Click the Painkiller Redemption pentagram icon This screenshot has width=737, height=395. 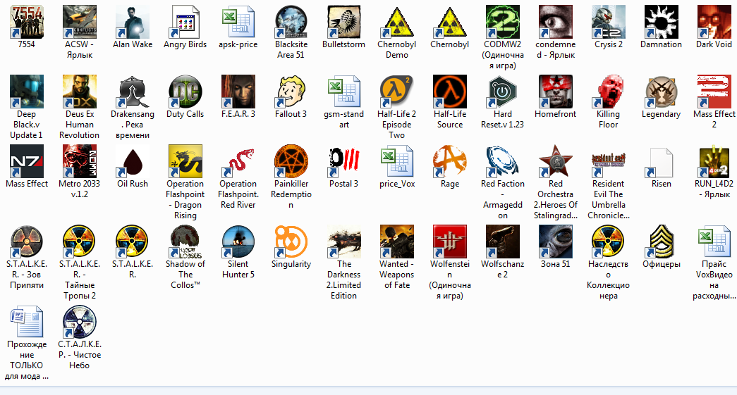tap(291, 161)
